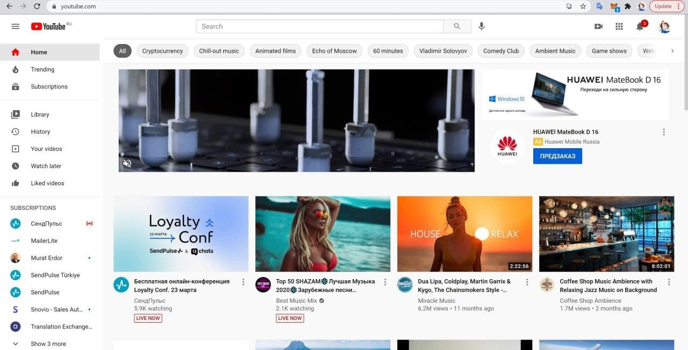The width and height of the screenshot is (688, 350).
Task: Open options for HUAWEI MateBook ad
Action: (664, 132)
